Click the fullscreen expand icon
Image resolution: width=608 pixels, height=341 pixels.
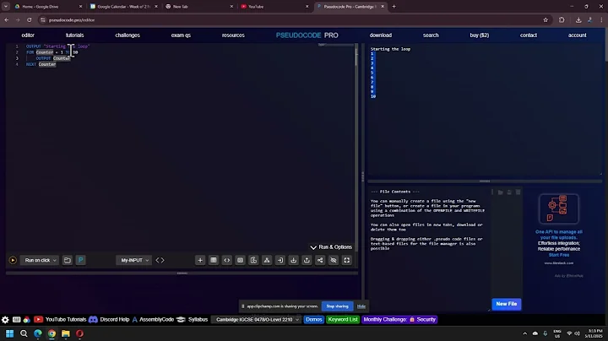pos(347,261)
